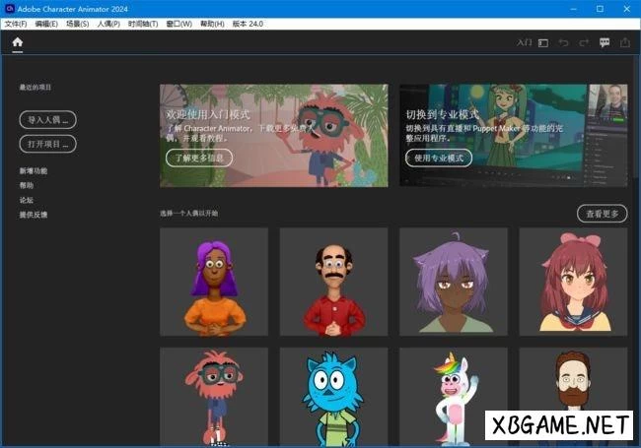Screen dimensions: 641x448
Task: Choose the blue monster puppet thumbnail
Action: click(333, 396)
